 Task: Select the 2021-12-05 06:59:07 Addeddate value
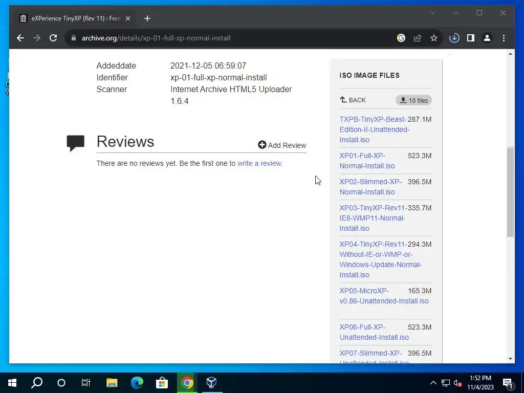tap(208, 66)
